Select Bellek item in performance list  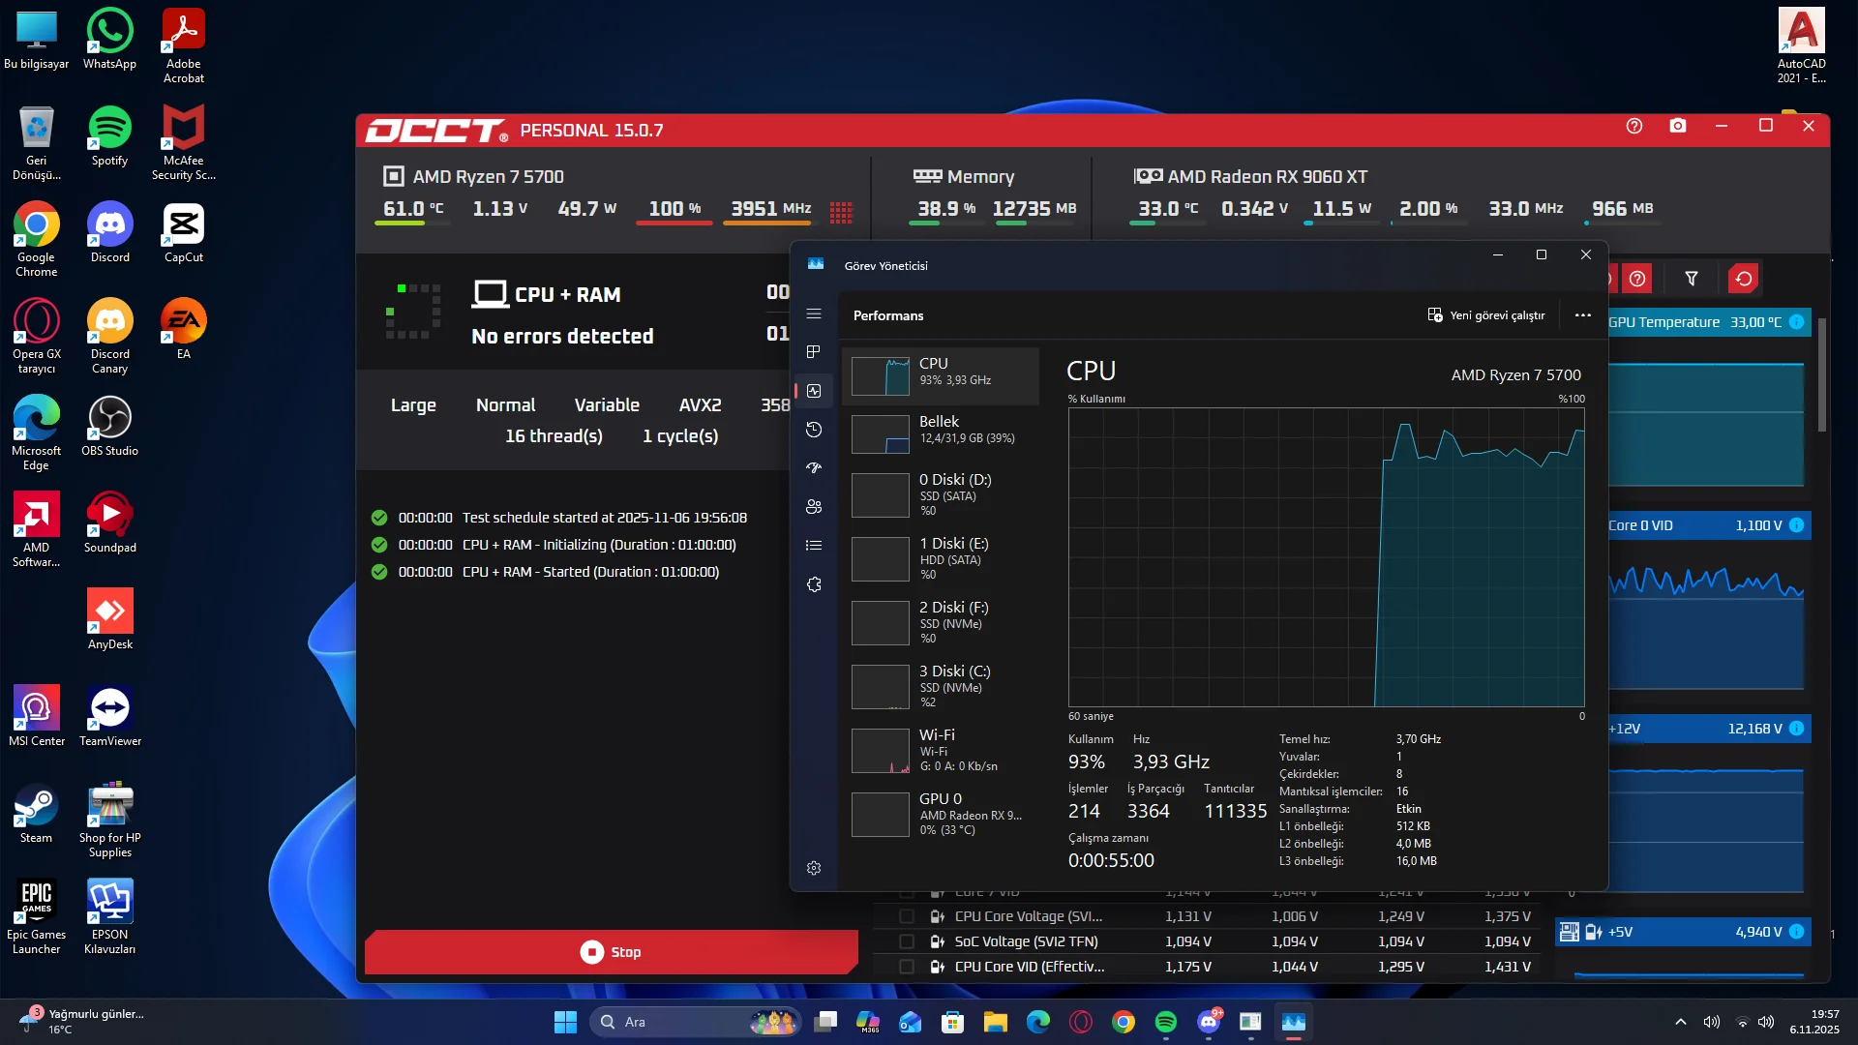point(941,431)
